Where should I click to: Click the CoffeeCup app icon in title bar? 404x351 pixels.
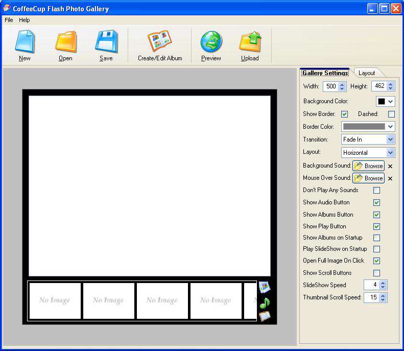point(7,8)
